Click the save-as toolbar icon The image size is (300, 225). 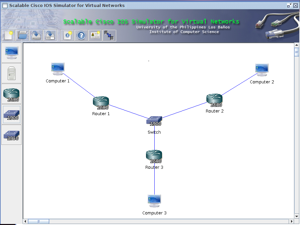50,35
